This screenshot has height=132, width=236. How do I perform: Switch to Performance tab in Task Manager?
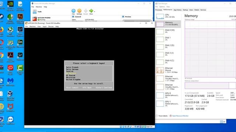point(168,10)
